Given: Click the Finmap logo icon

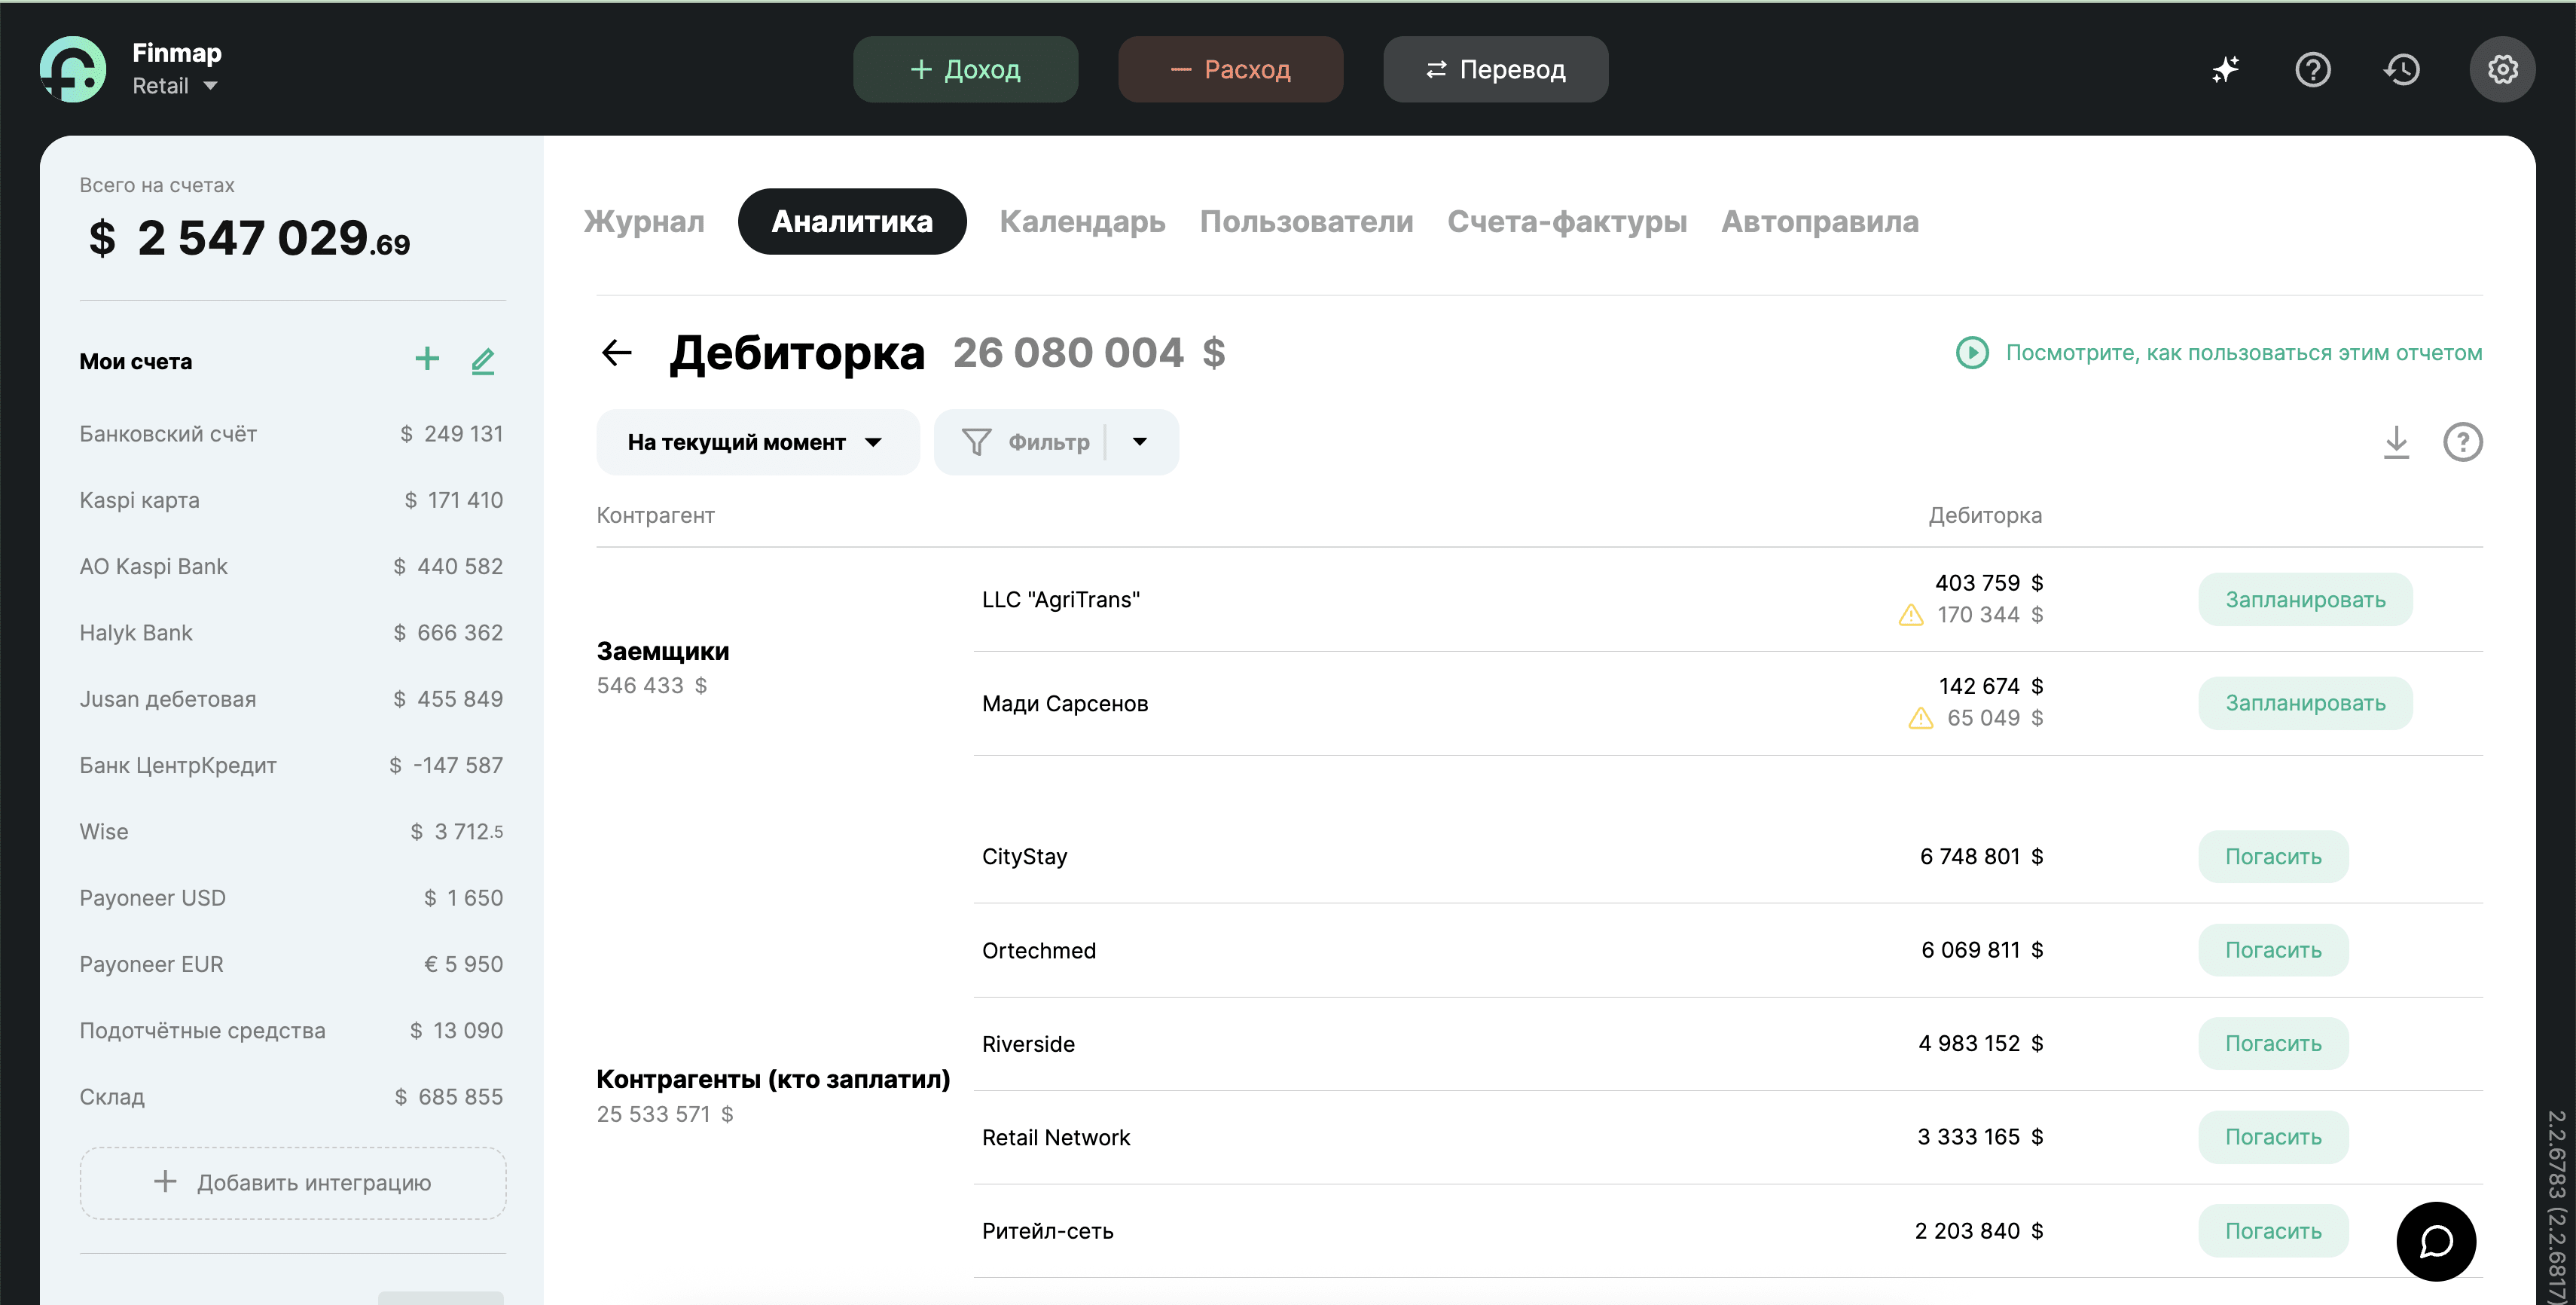Looking at the screenshot, I should click(73, 69).
